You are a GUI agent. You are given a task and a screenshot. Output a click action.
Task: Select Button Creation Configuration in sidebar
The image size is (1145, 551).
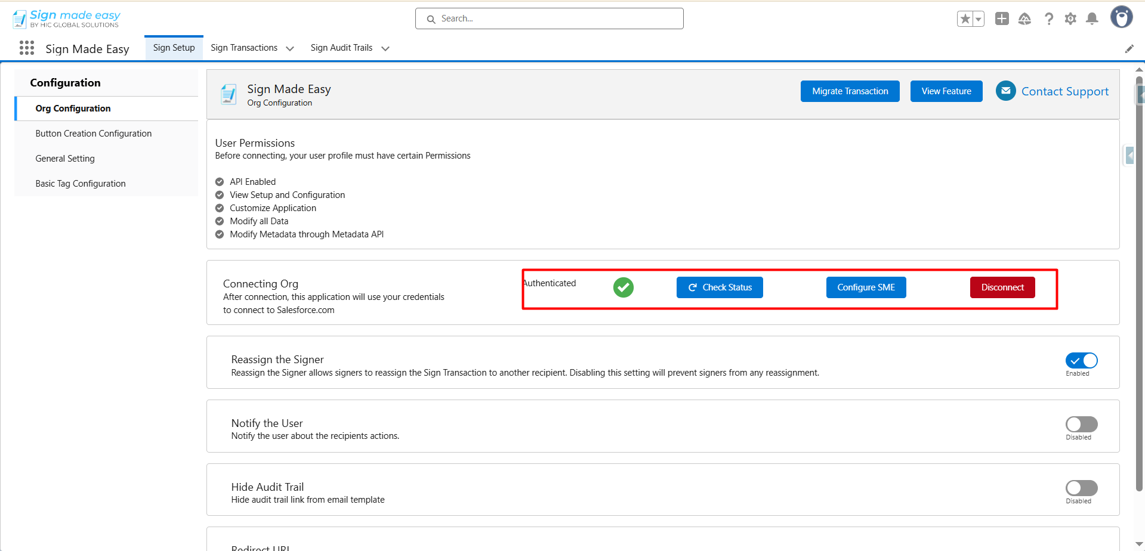tap(94, 134)
